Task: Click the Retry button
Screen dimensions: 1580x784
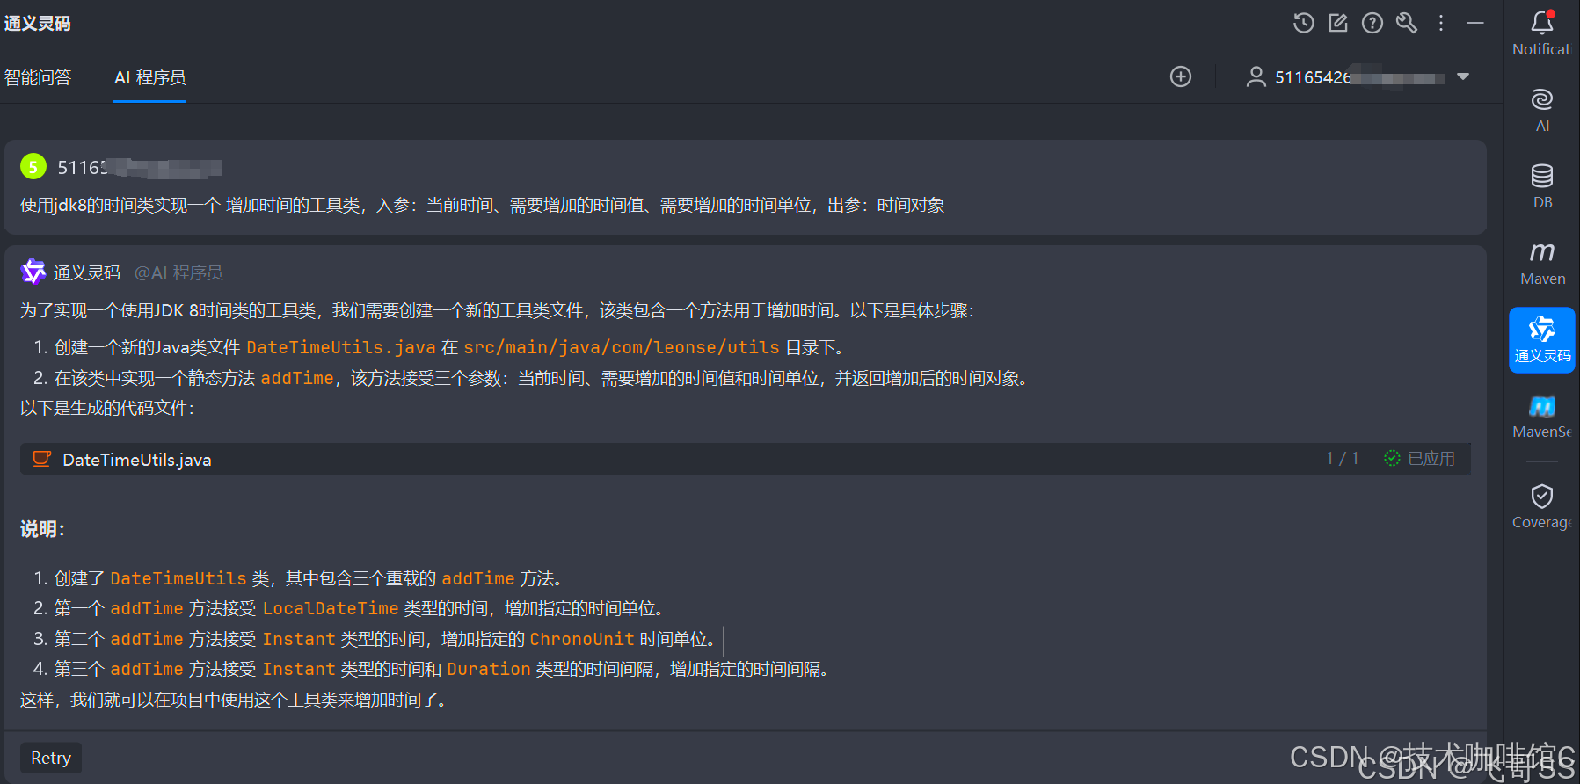Action: click(51, 758)
